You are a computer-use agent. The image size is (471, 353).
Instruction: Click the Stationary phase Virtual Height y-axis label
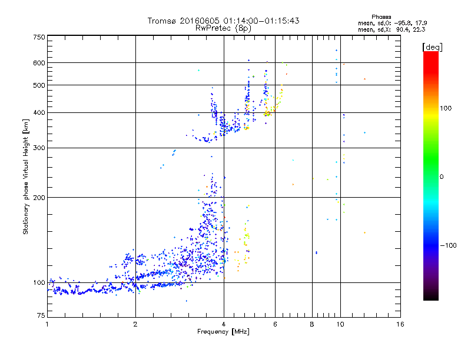point(26,176)
